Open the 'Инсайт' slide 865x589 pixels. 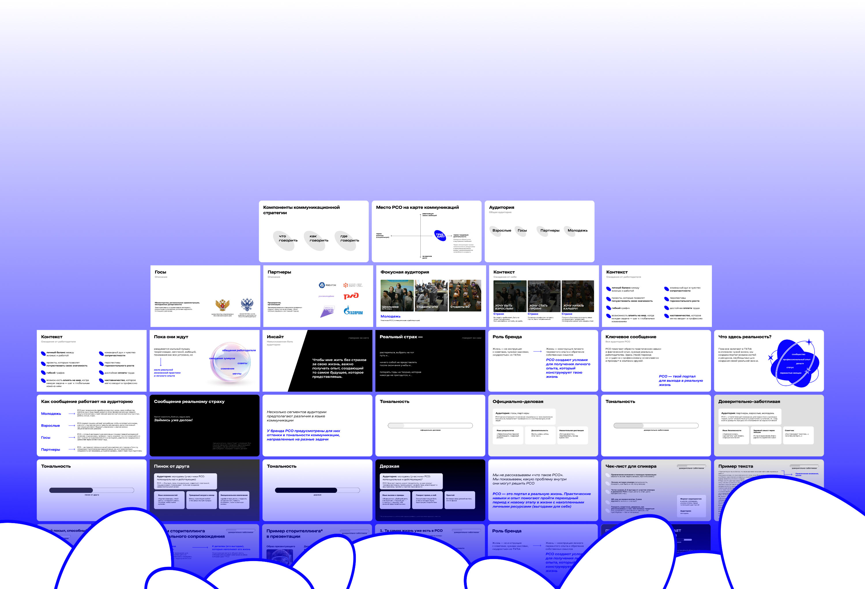[317, 360]
